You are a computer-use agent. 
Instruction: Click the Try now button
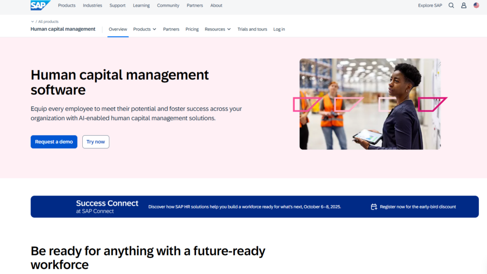click(96, 142)
